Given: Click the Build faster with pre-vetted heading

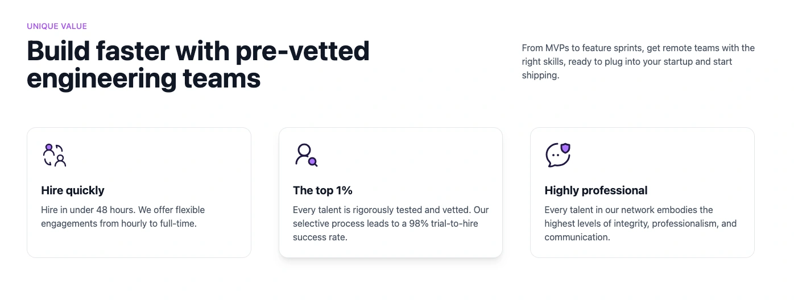Looking at the screenshot, I should pyautogui.click(x=198, y=51).
